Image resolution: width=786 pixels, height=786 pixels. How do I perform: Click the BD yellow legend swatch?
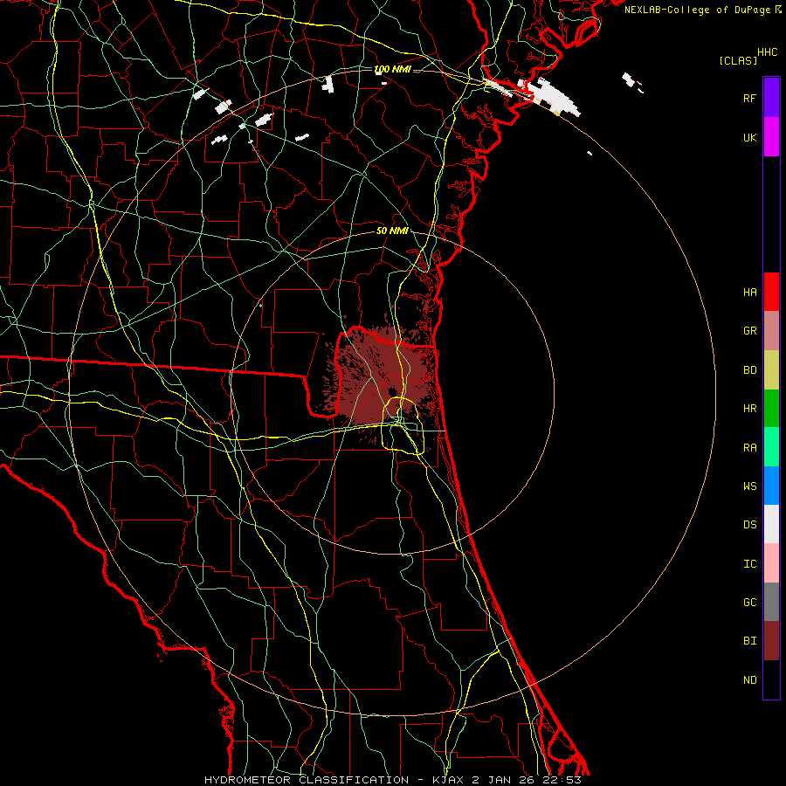(771, 370)
